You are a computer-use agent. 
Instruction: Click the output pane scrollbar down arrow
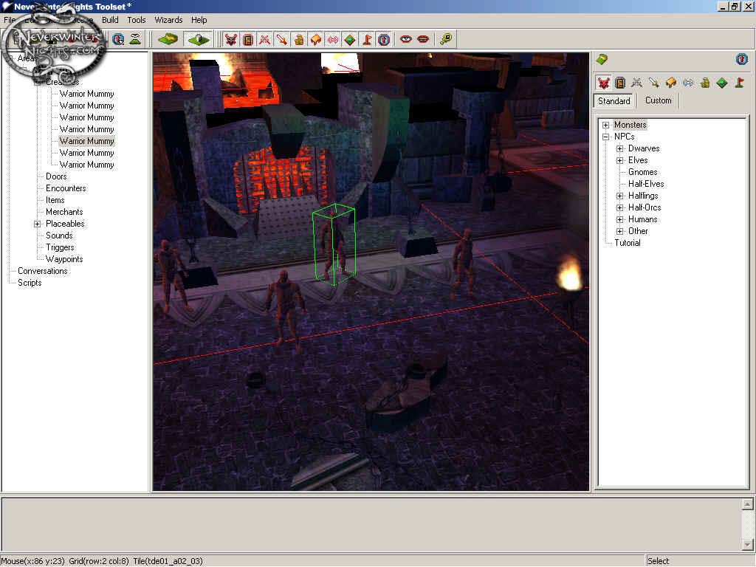coord(746,545)
